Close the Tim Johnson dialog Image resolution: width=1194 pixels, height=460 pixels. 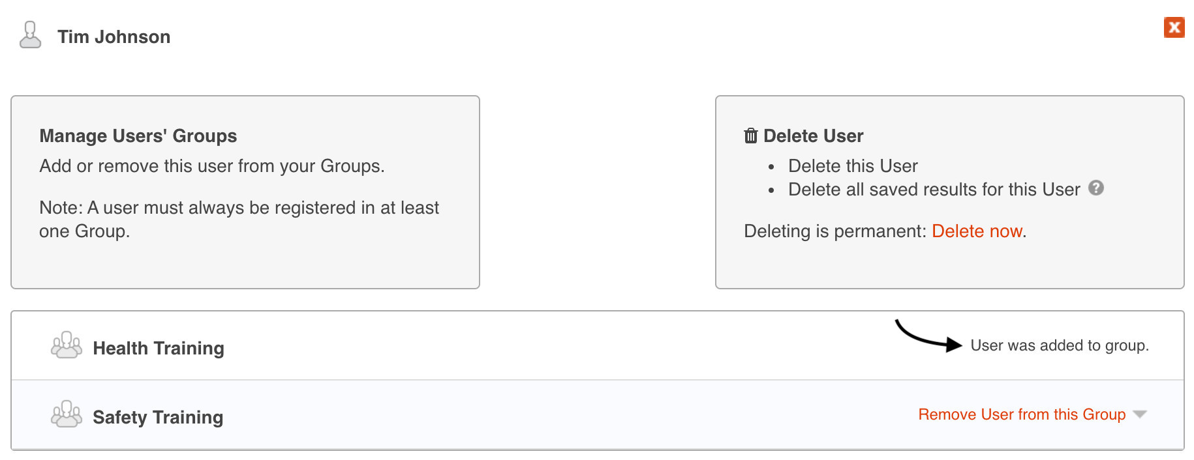(x=1174, y=27)
